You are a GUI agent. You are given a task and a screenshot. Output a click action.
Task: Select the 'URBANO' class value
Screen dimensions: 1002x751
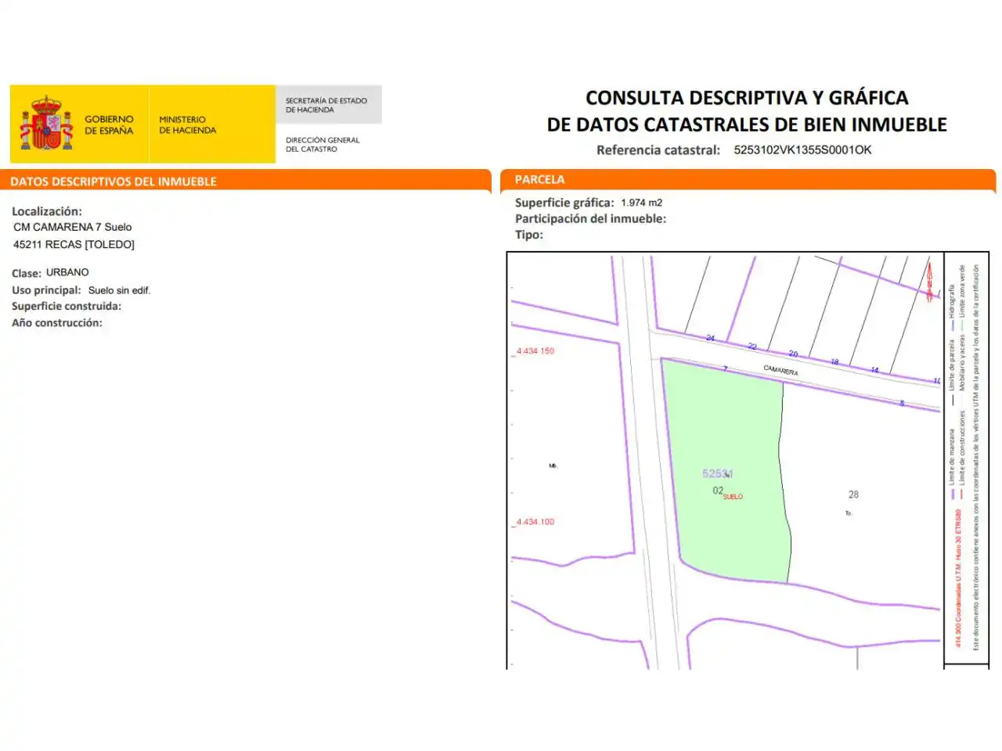[67, 272]
